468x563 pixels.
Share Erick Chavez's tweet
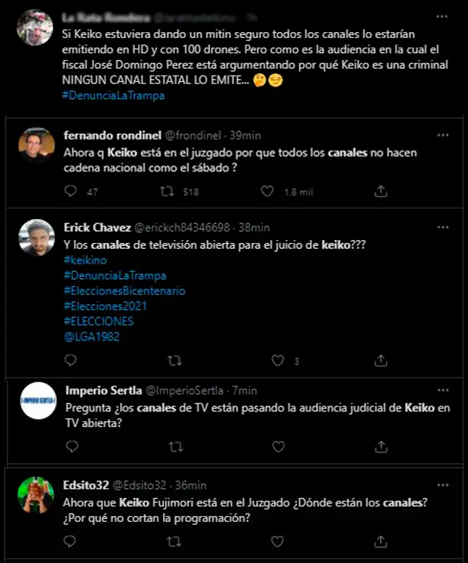click(x=380, y=360)
